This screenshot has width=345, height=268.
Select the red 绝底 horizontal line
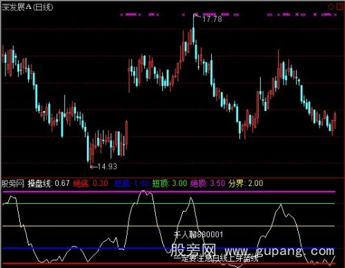tap(168, 263)
